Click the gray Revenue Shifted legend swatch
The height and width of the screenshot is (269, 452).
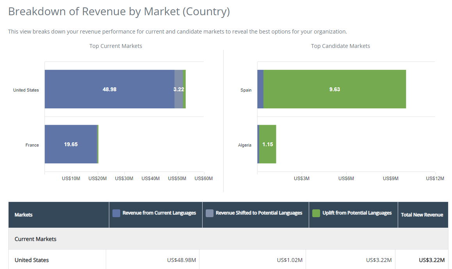pyautogui.click(x=209, y=213)
